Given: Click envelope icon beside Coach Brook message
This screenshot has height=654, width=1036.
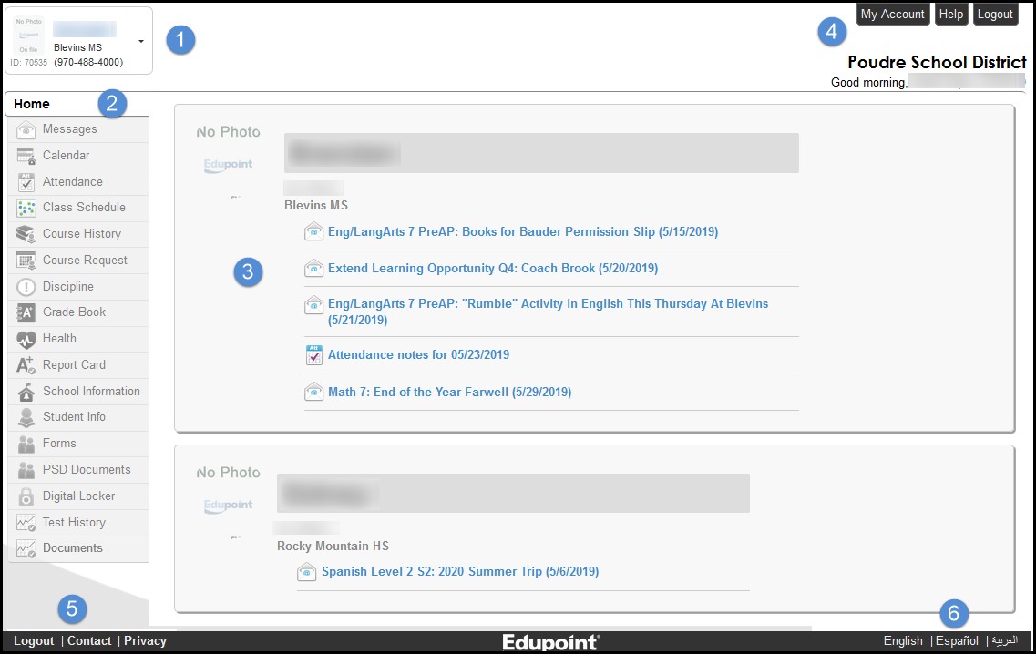Looking at the screenshot, I should coord(313,268).
